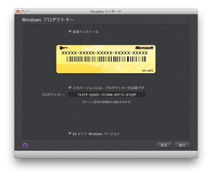Click the Microsoft product key sticker image

[x=106, y=59]
